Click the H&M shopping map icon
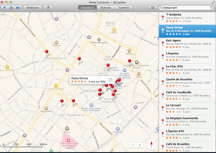The image size is (216, 153). pos(114,29)
